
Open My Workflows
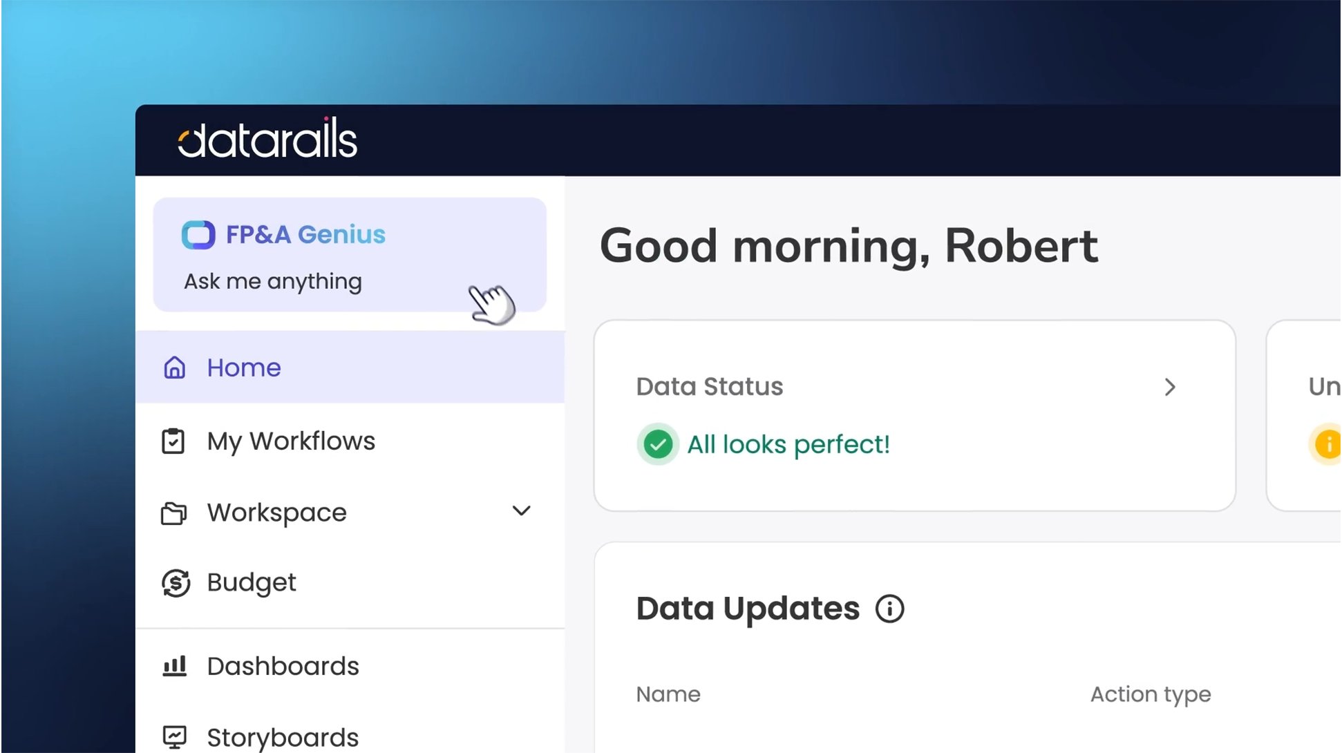291,441
